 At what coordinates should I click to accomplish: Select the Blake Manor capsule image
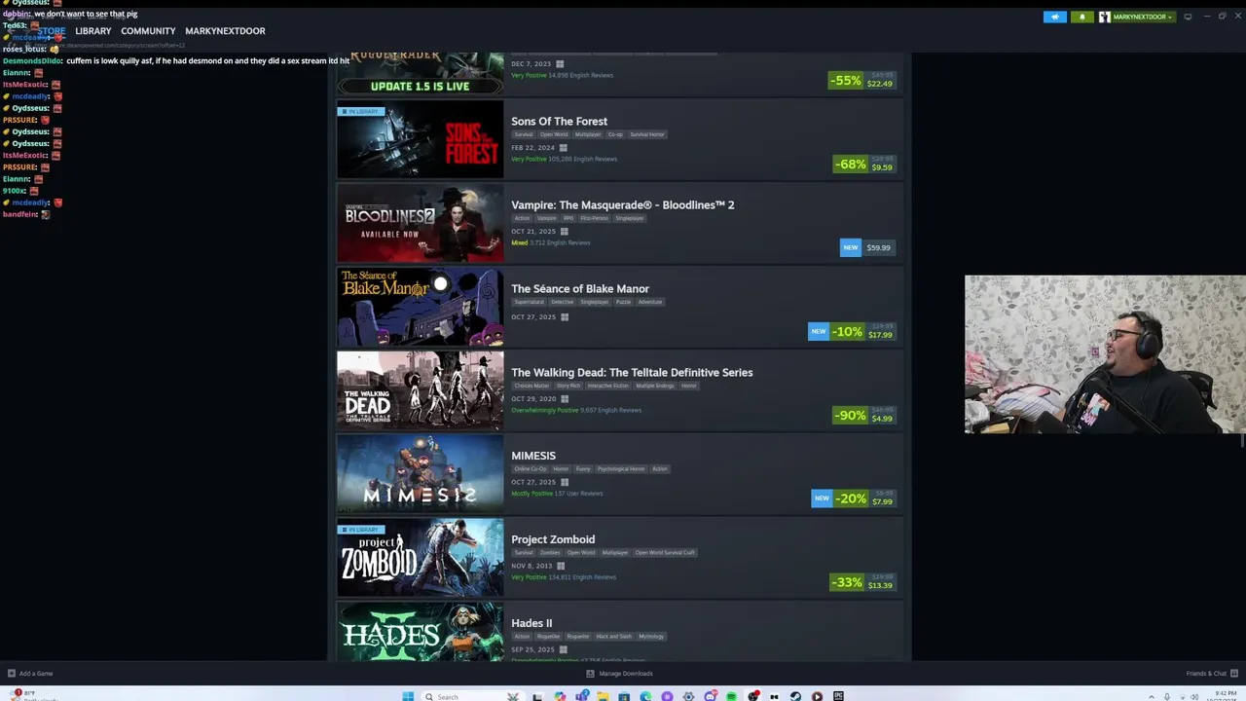[421, 308]
